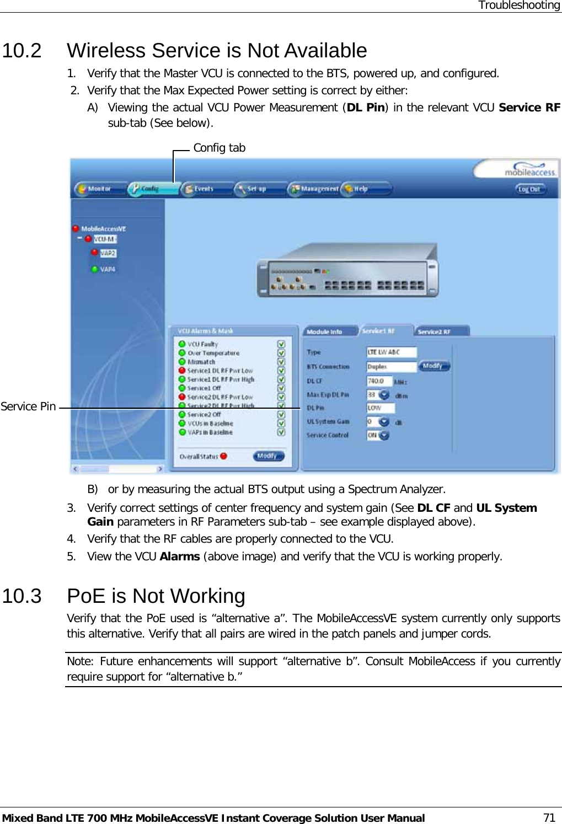
Task: Click the mobileaccess logo
Action: (530, 169)
